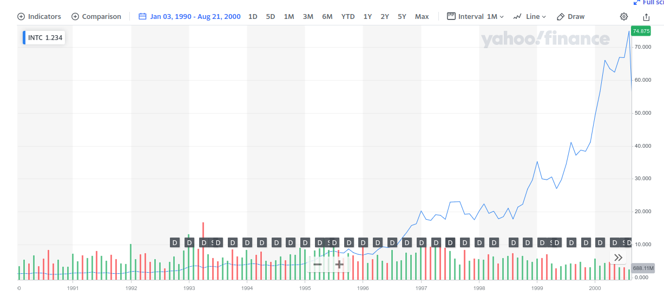Viewport: 664px width, 296px height.
Task: Select the 1D range
Action: [253, 16]
